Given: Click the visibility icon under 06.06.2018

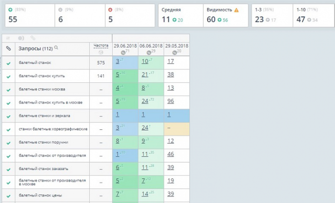Looking at the screenshot, I should pos(149,53).
